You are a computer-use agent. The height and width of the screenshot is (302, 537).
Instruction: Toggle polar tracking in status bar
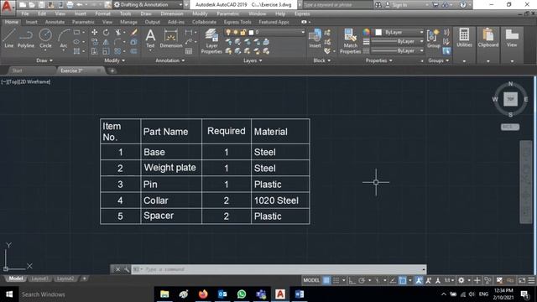(362, 280)
